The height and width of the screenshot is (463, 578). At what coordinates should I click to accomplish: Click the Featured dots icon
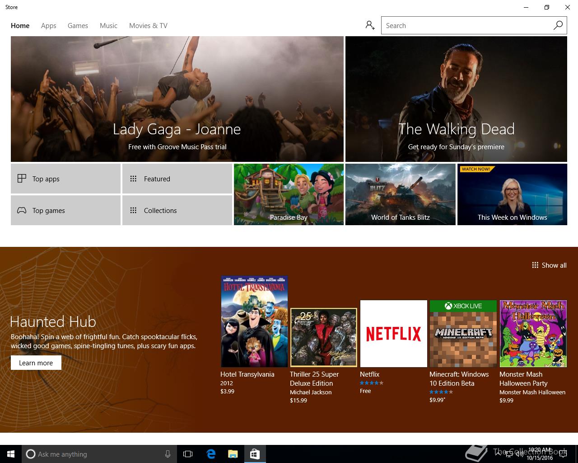pyautogui.click(x=133, y=179)
